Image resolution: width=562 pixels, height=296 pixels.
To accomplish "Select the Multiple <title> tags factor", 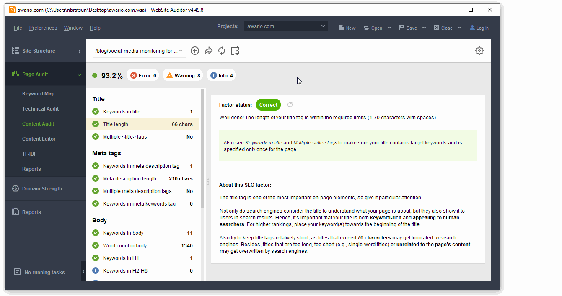I will 142,137.
